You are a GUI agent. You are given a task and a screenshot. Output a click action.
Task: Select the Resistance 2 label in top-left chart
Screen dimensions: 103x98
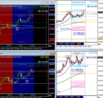click(22, 8)
